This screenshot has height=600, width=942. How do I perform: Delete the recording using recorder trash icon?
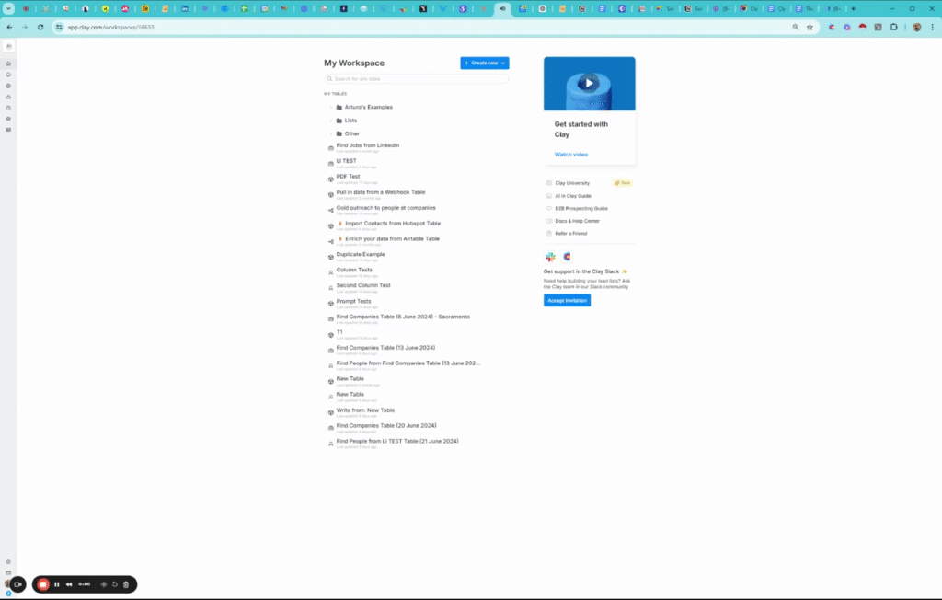(126, 584)
